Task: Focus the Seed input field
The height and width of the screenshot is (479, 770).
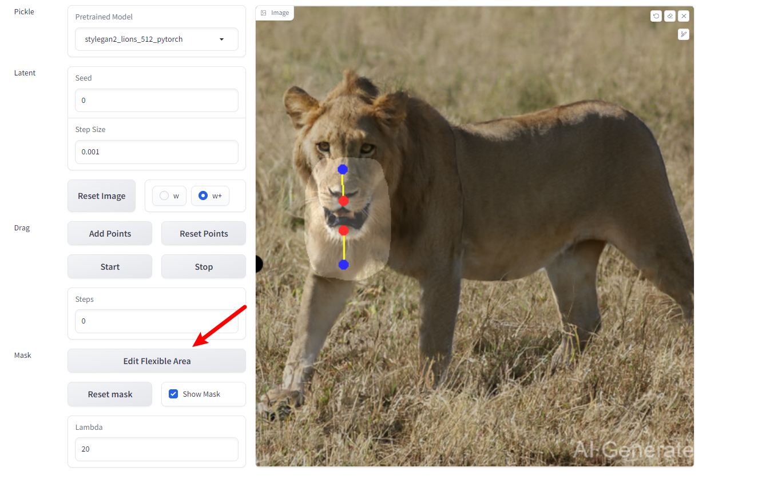Action: click(x=157, y=100)
